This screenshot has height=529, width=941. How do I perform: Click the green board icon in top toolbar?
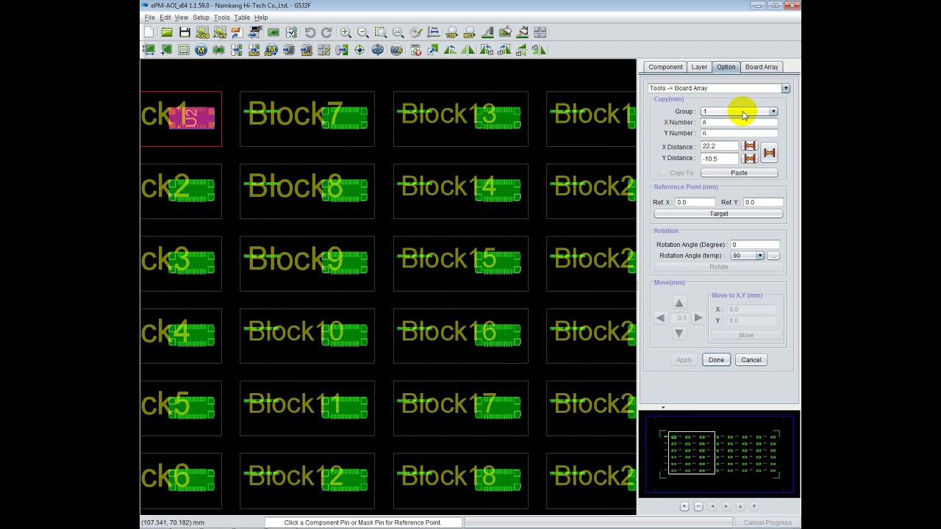273,32
